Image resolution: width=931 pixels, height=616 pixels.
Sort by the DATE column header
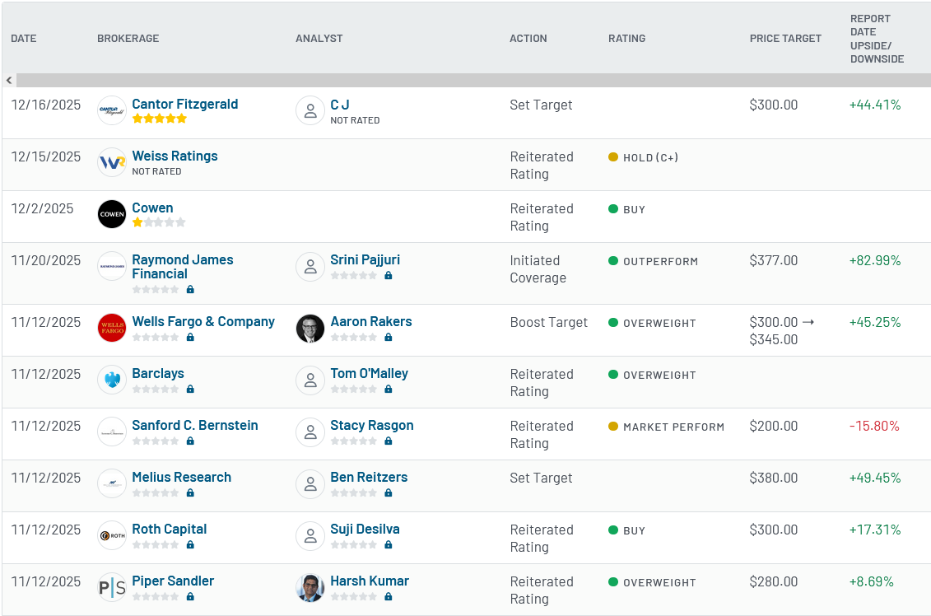pos(24,38)
